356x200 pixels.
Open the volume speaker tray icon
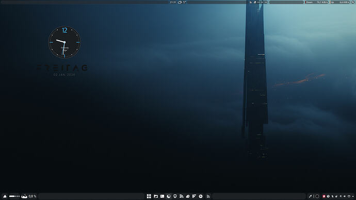(345, 196)
